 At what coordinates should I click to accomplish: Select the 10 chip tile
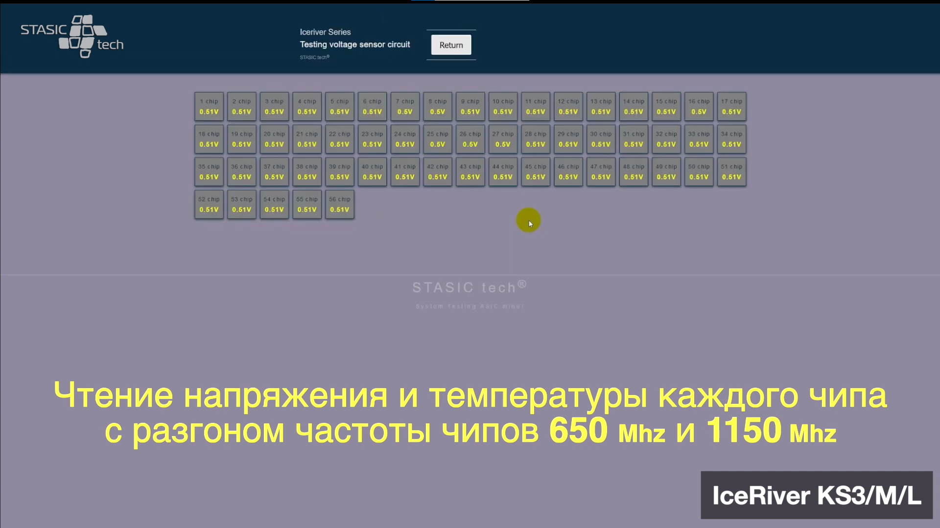click(x=503, y=107)
